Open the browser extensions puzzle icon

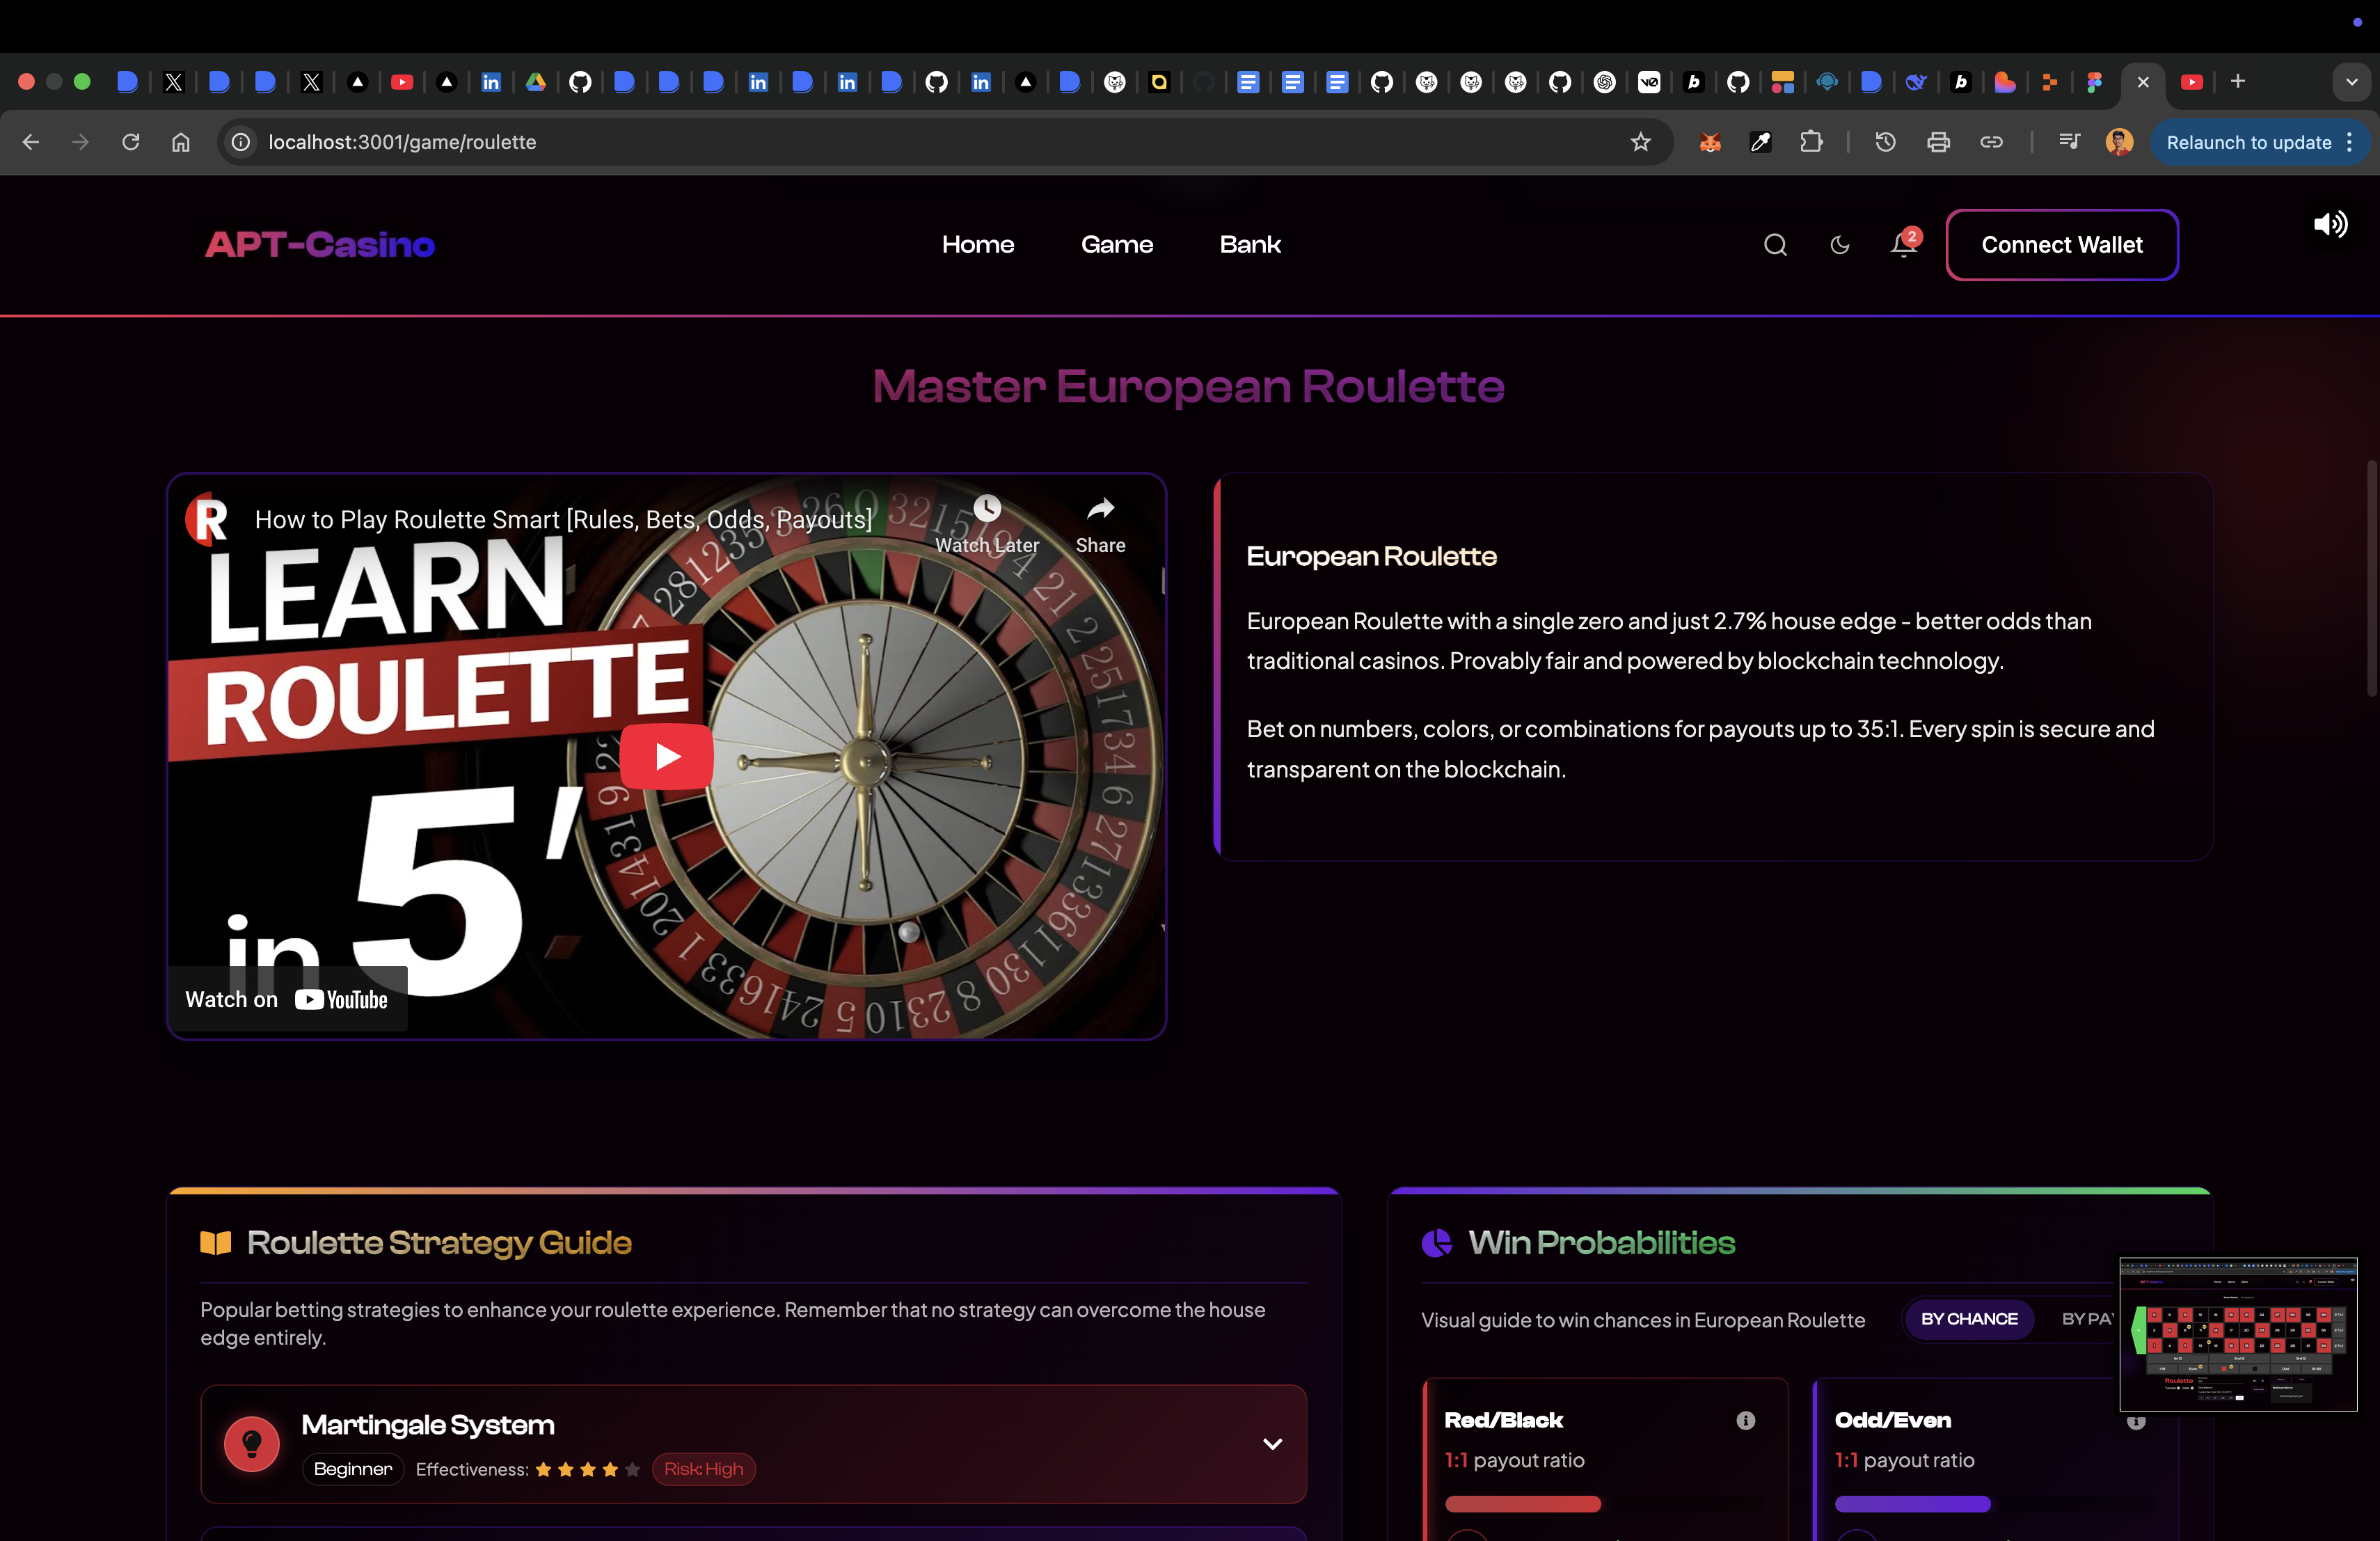pos(1811,142)
